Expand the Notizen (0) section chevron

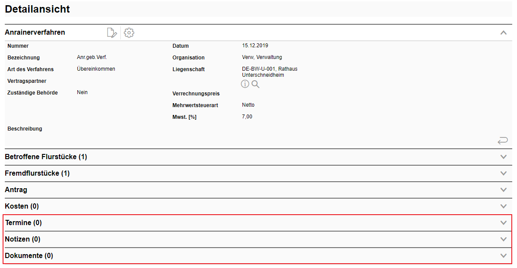point(504,239)
